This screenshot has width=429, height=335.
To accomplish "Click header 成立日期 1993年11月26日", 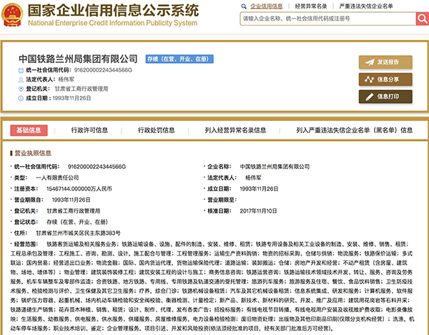I will click(x=71, y=98).
